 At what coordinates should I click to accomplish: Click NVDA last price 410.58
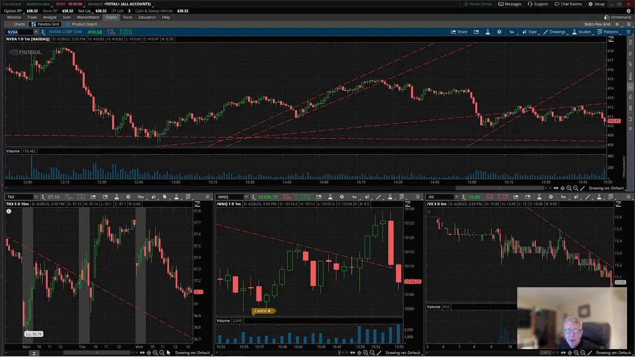click(x=95, y=32)
